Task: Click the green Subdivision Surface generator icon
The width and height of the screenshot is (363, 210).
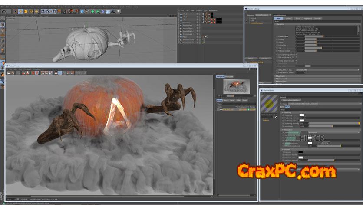Action: click(x=92, y=11)
